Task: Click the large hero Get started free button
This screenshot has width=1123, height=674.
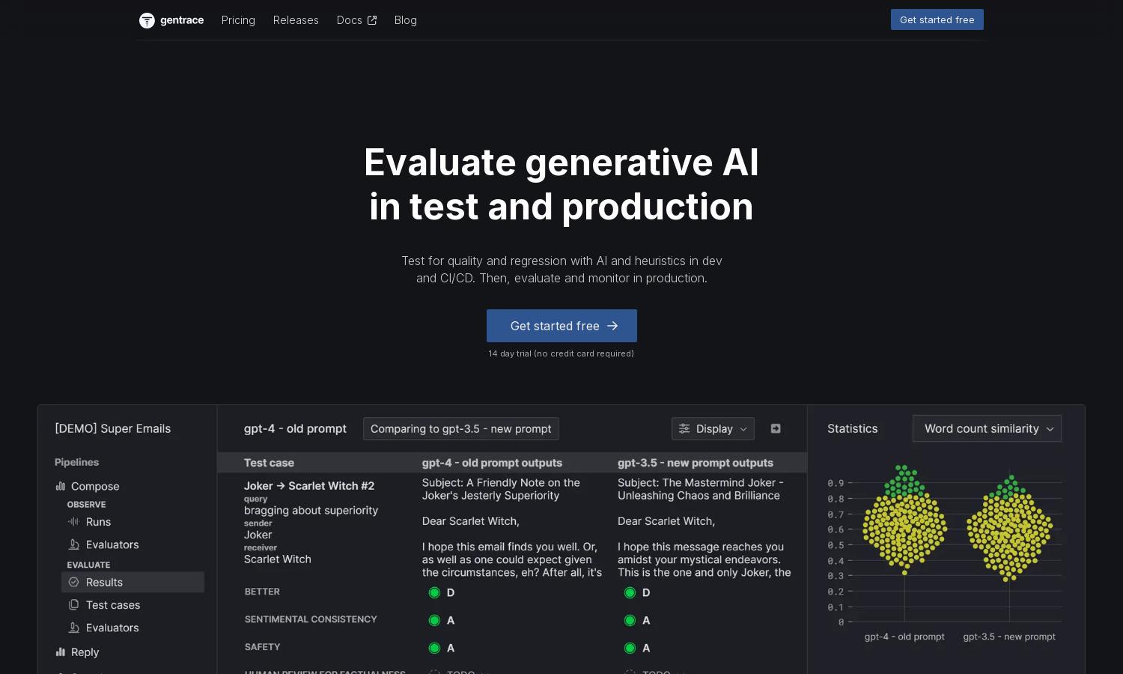Action: (x=561, y=326)
